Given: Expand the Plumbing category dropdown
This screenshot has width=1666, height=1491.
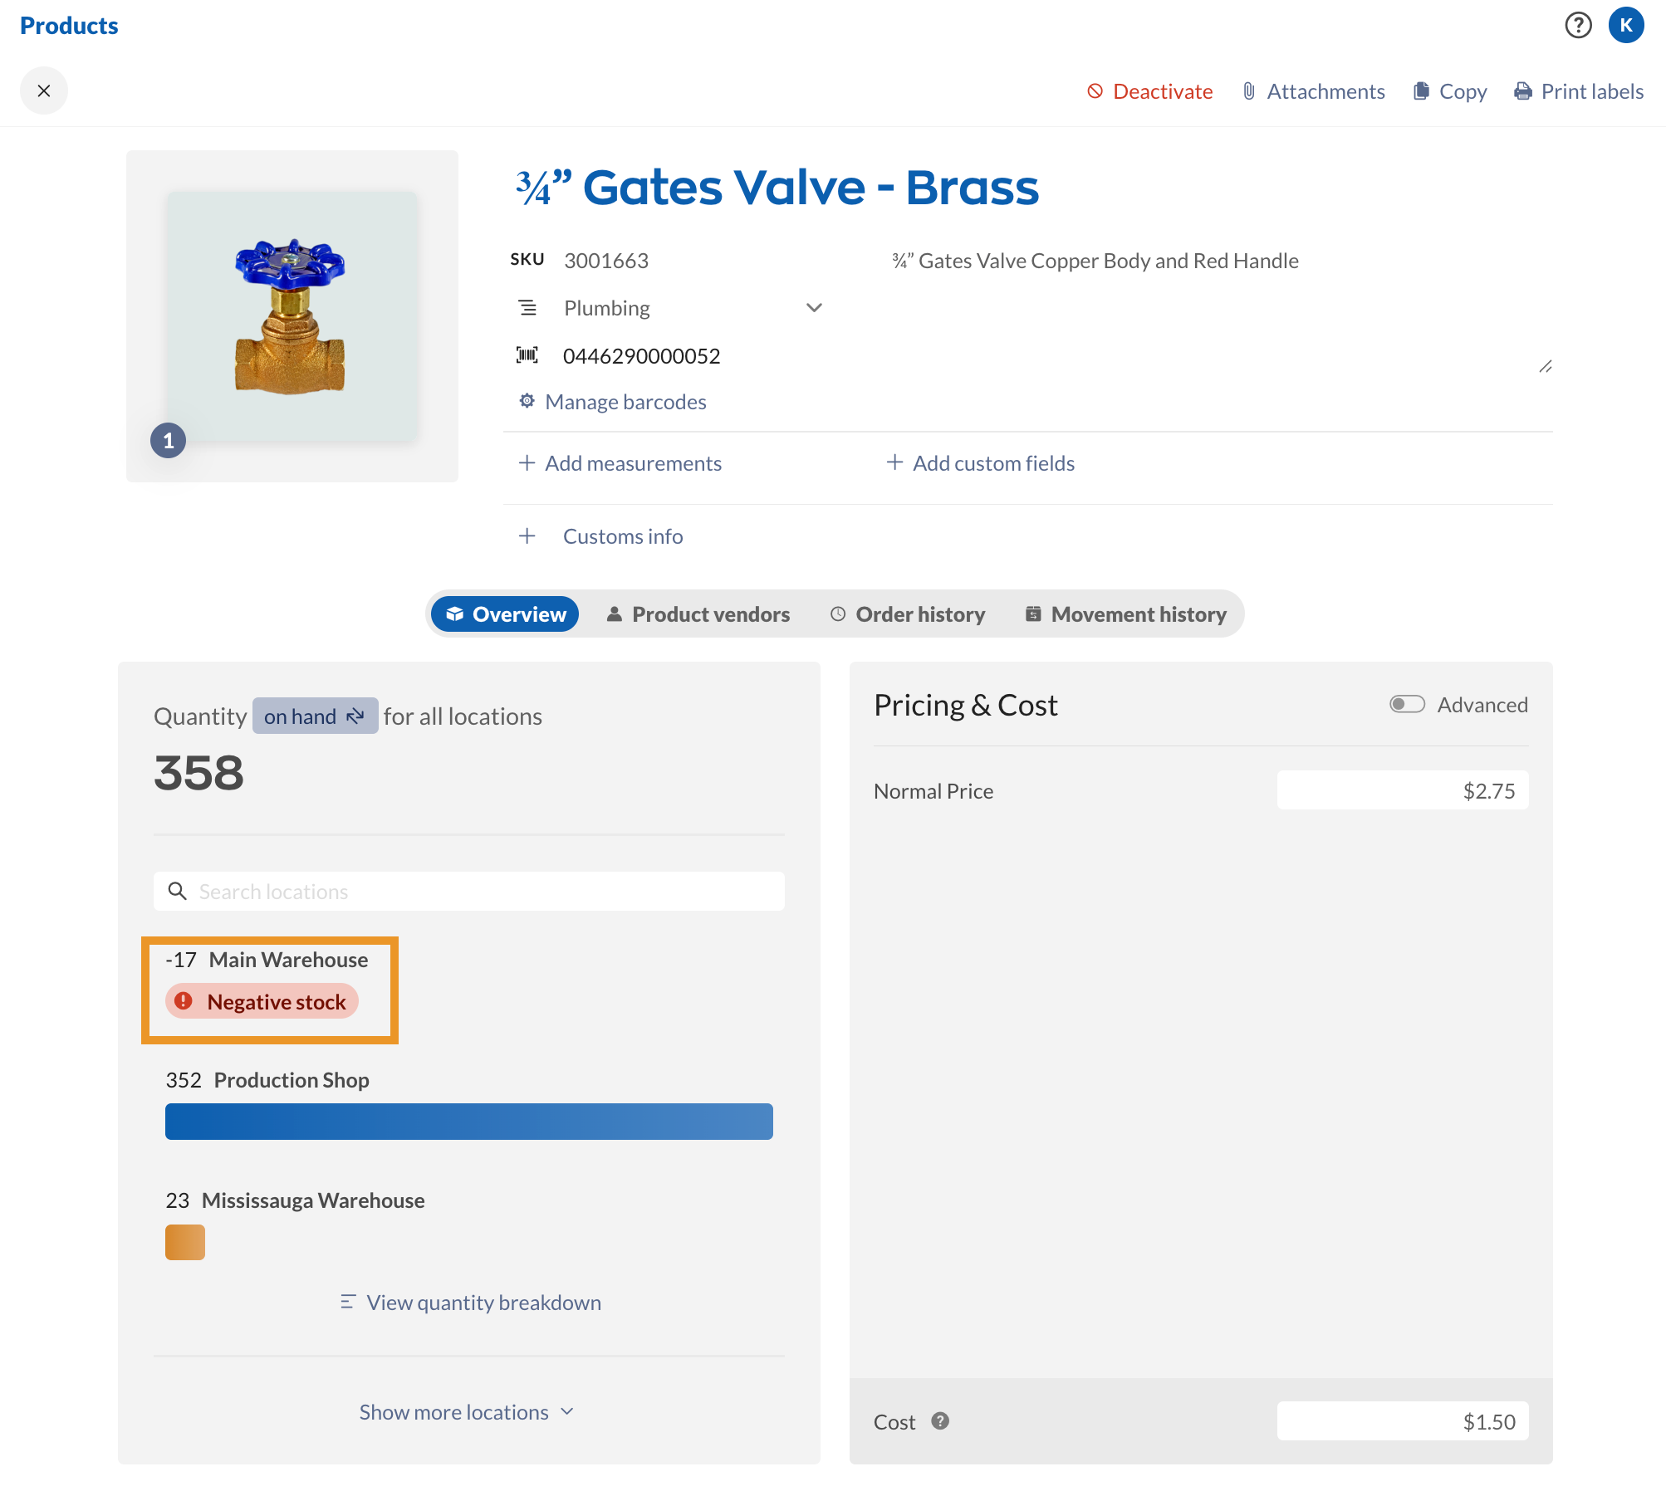Looking at the screenshot, I should coord(814,308).
